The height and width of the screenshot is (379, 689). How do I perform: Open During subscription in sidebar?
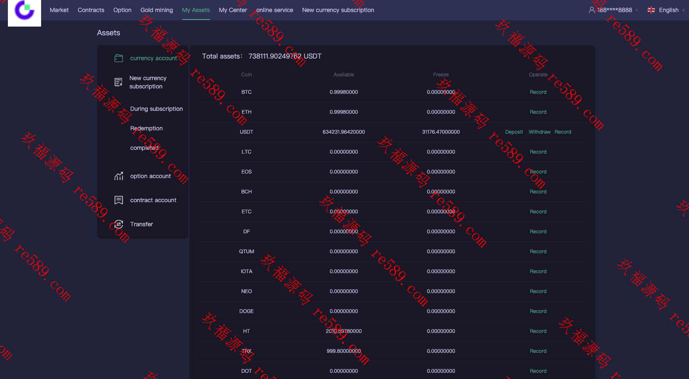tap(156, 109)
